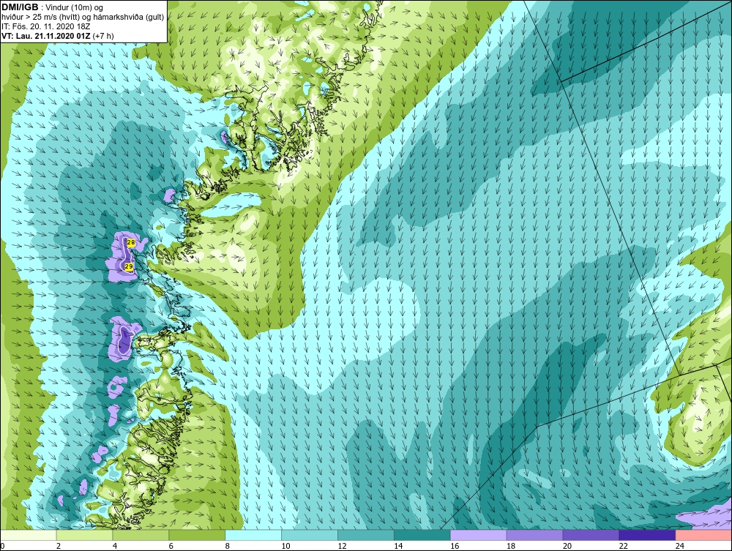Select the teal 12–14 m/s color swatch
The width and height of the screenshot is (732, 551).
coord(366,535)
